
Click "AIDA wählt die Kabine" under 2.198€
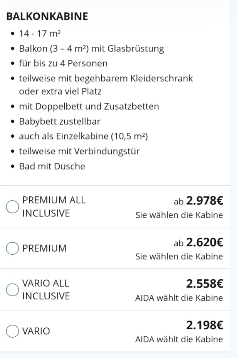pos(179,339)
